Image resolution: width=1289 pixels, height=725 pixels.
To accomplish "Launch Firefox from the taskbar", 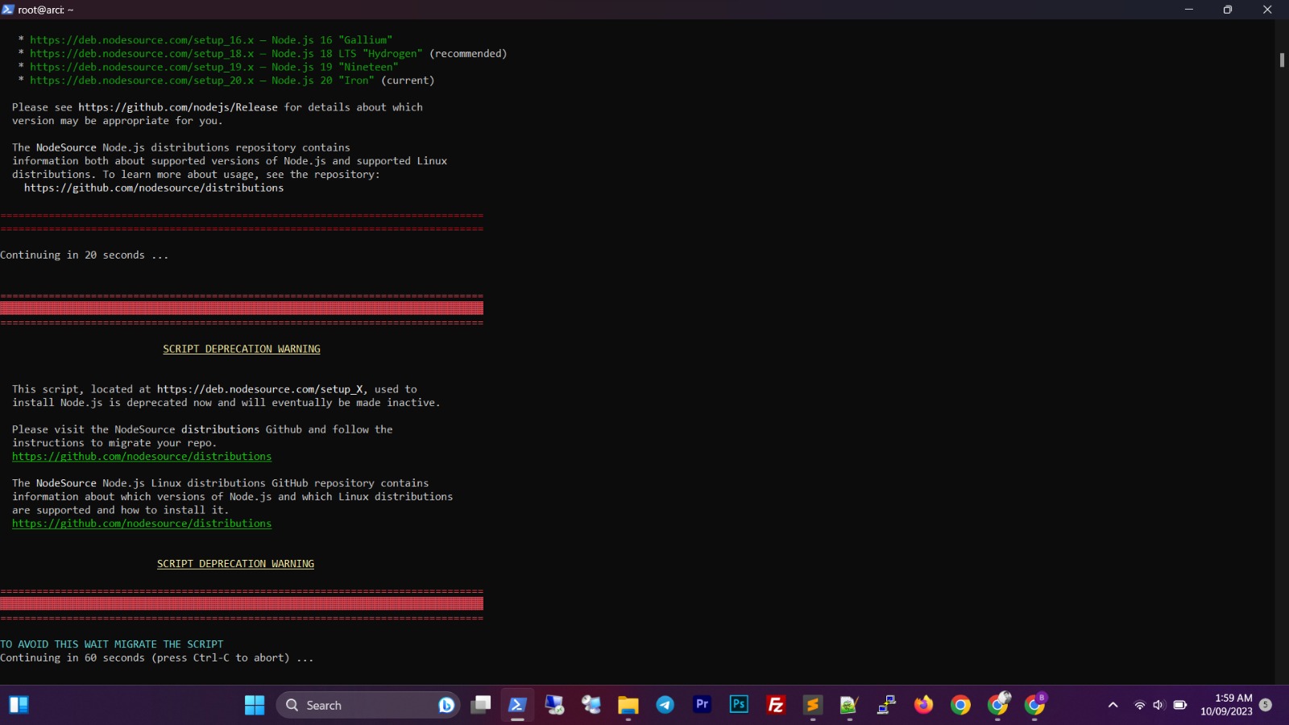I will pos(923,705).
